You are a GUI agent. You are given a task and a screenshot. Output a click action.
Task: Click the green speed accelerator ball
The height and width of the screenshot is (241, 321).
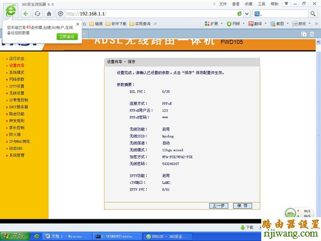click(x=291, y=213)
